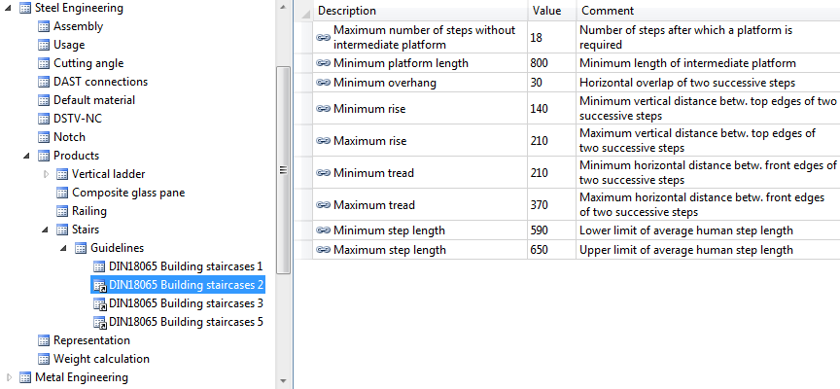Screen dimensions: 840x389
Task: Click the link icon beside Maximum tread
Action: pos(324,205)
